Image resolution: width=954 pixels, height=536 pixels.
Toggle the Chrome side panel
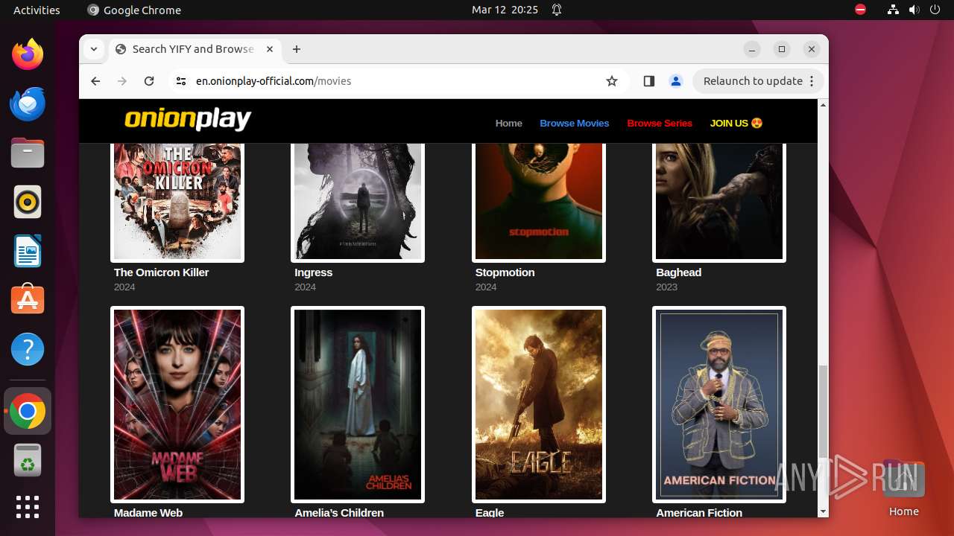(648, 81)
